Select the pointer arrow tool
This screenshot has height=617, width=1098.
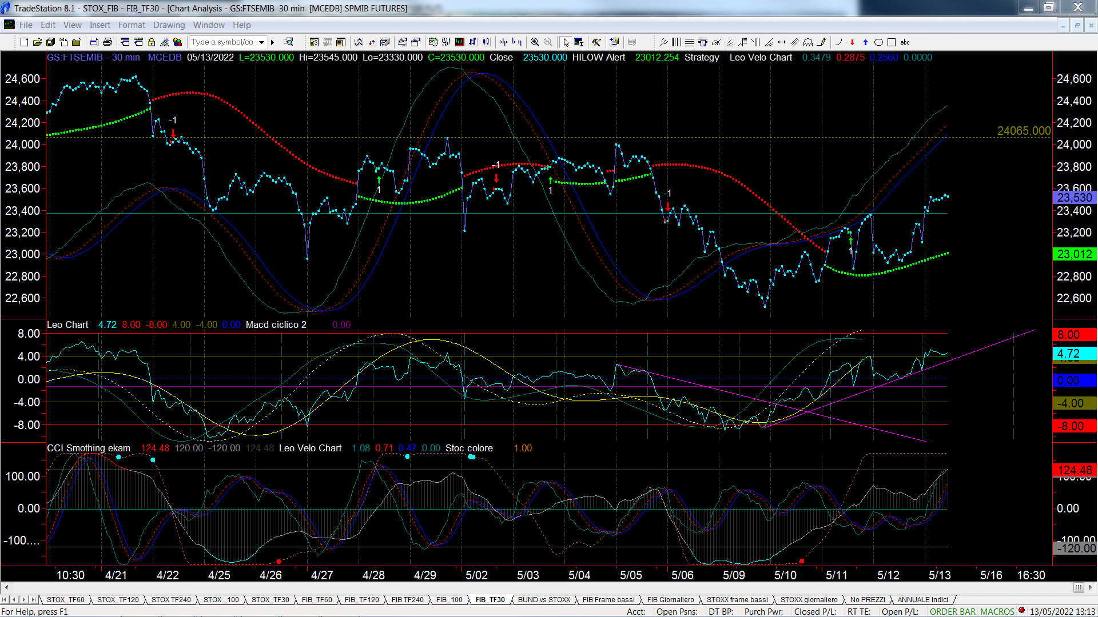(566, 42)
